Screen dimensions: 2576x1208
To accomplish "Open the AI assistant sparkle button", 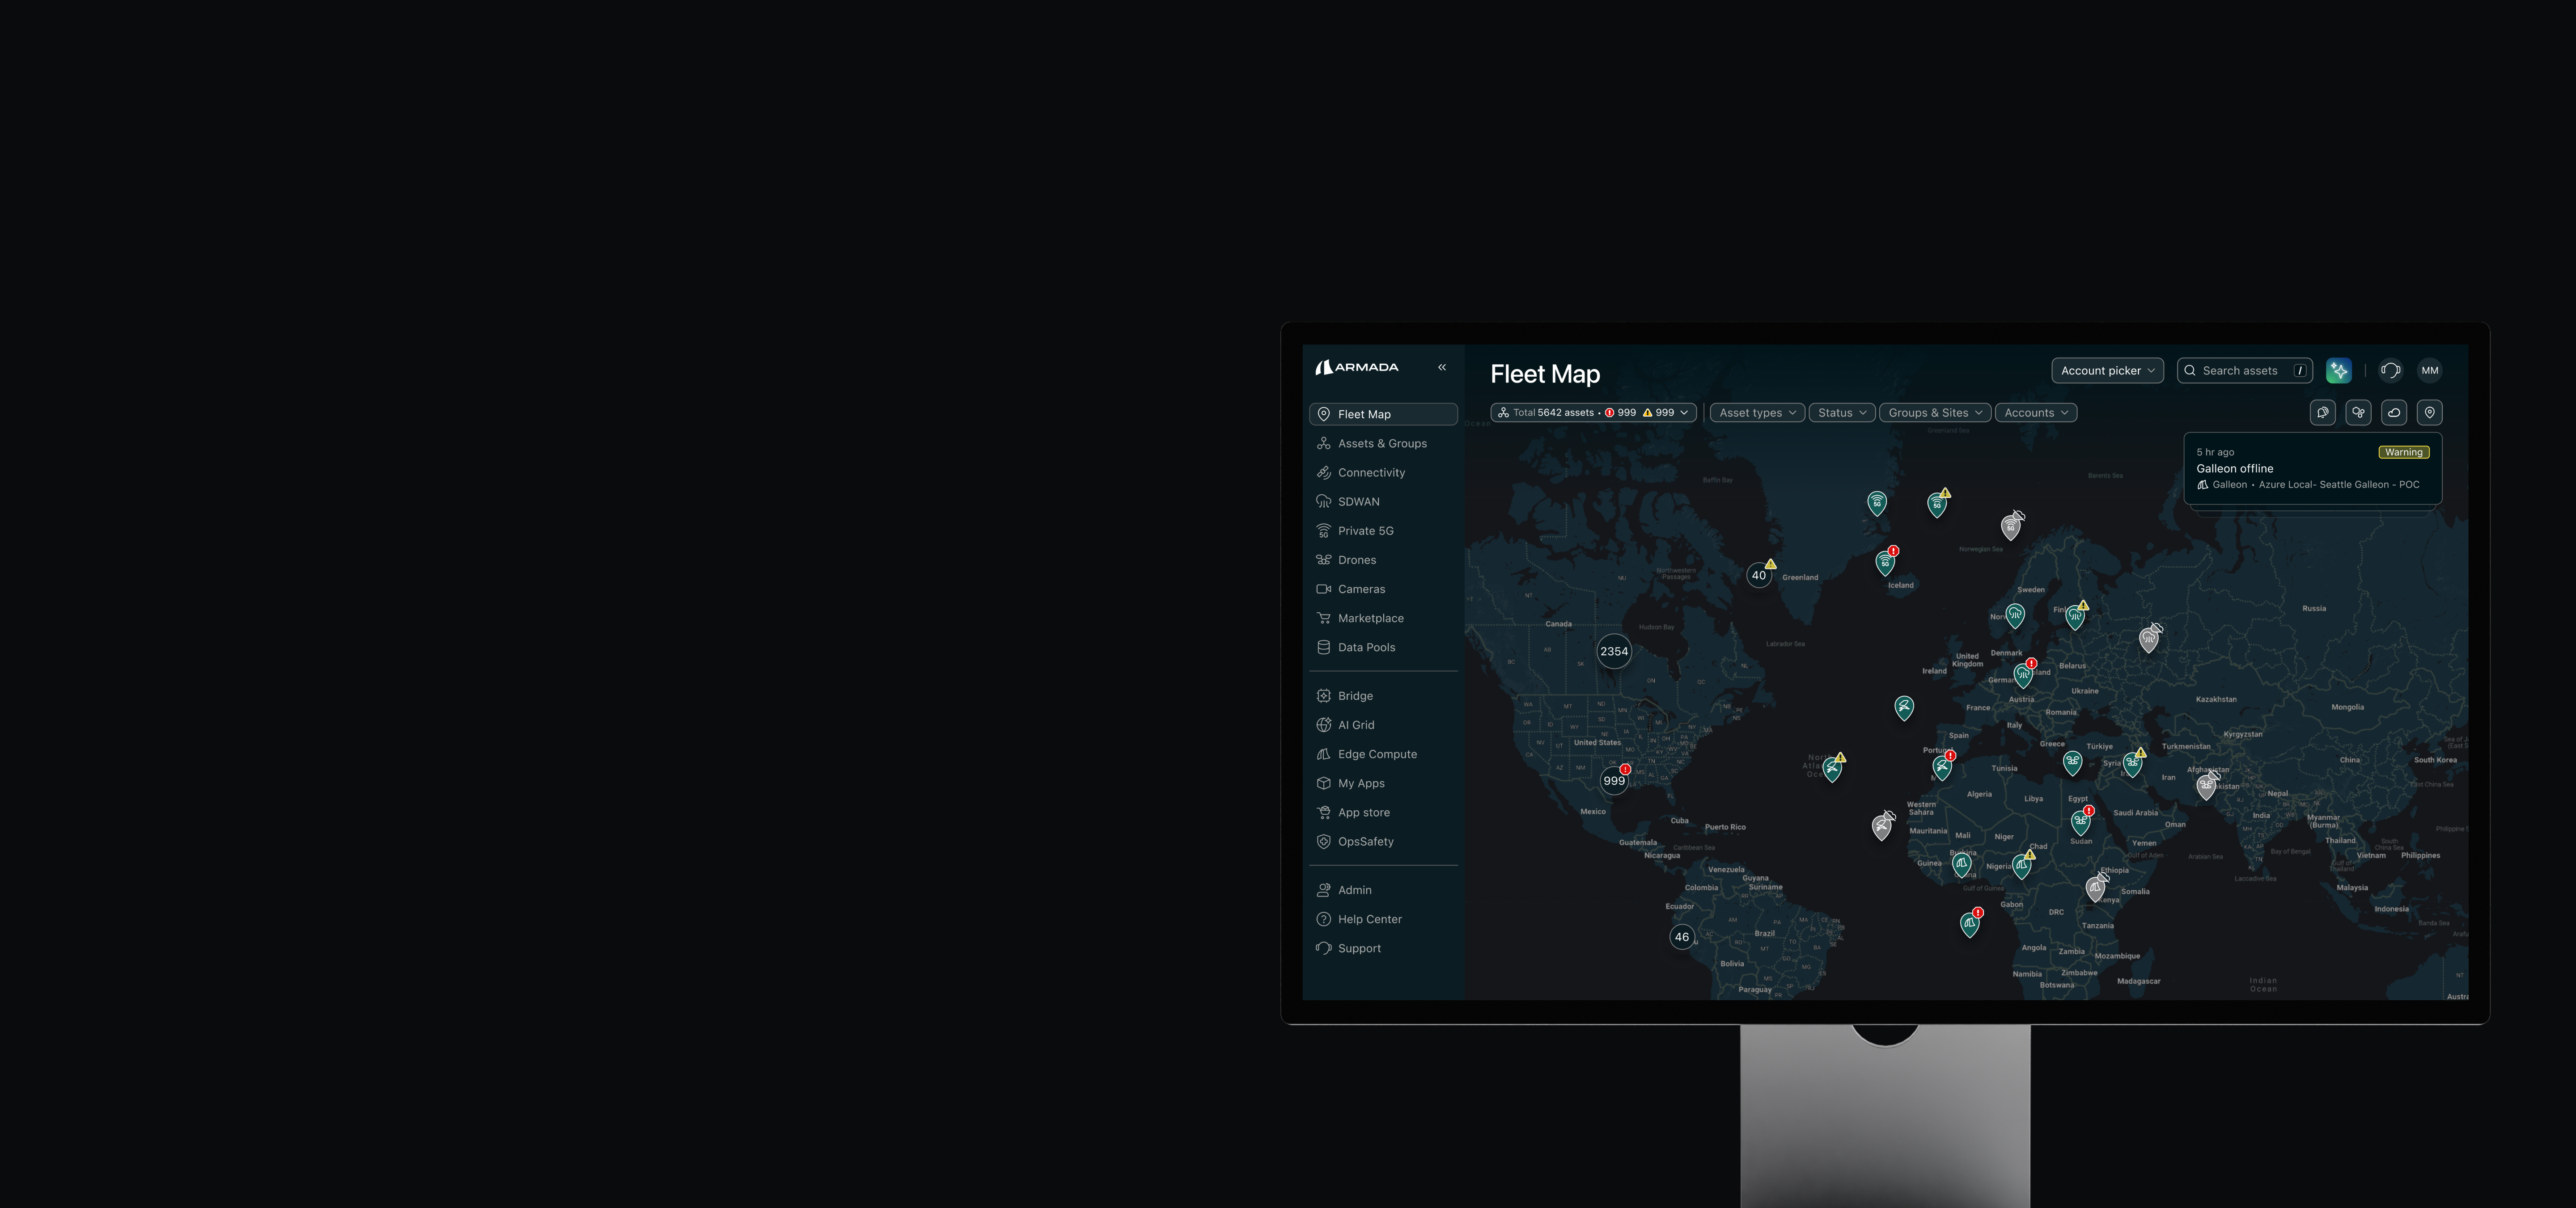I will [2339, 370].
